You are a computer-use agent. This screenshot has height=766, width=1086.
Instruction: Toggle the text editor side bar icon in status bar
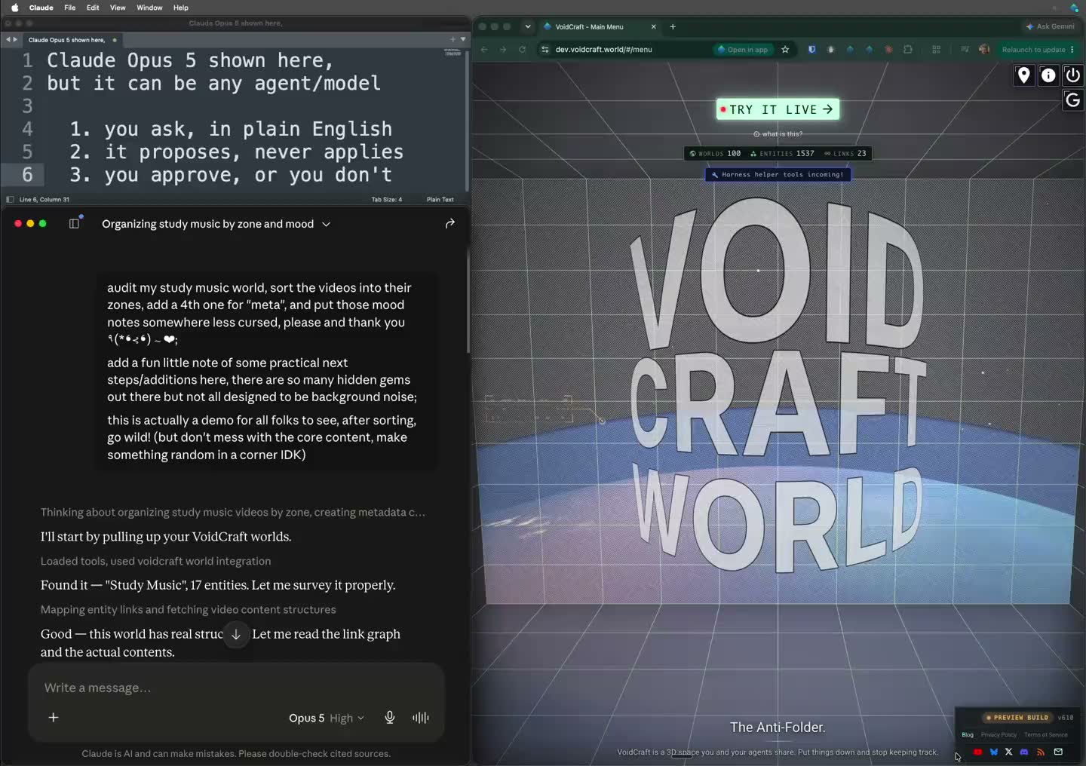click(x=10, y=200)
